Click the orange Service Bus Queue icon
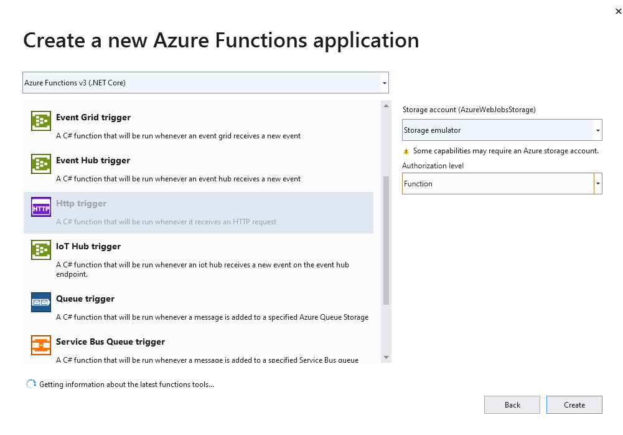This screenshot has width=623, height=435. [40, 345]
